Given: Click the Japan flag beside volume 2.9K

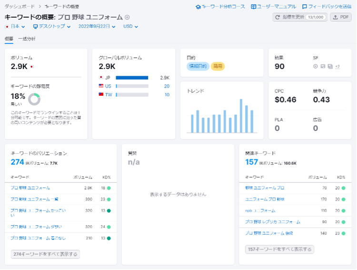Looking at the screenshot, I should tap(32, 67).
